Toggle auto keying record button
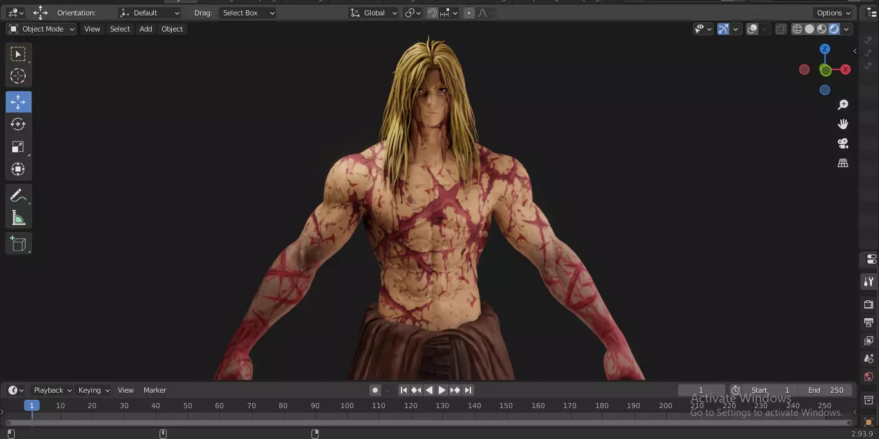Image resolution: width=879 pixels, height=439 pixels. 375,390
